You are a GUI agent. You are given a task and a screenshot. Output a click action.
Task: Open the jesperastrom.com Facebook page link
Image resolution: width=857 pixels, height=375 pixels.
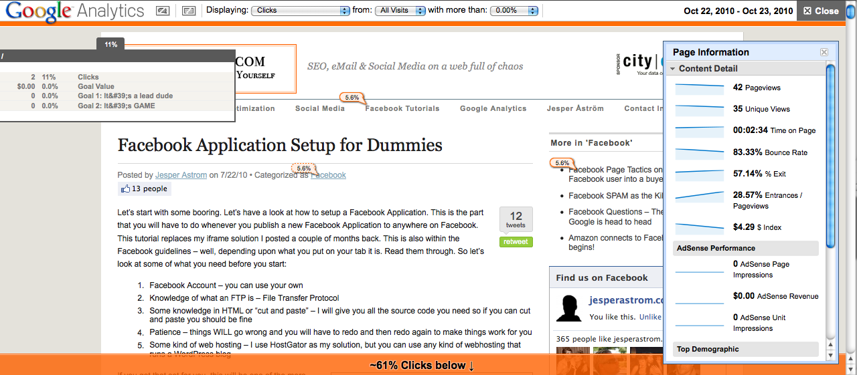point(626,301)
